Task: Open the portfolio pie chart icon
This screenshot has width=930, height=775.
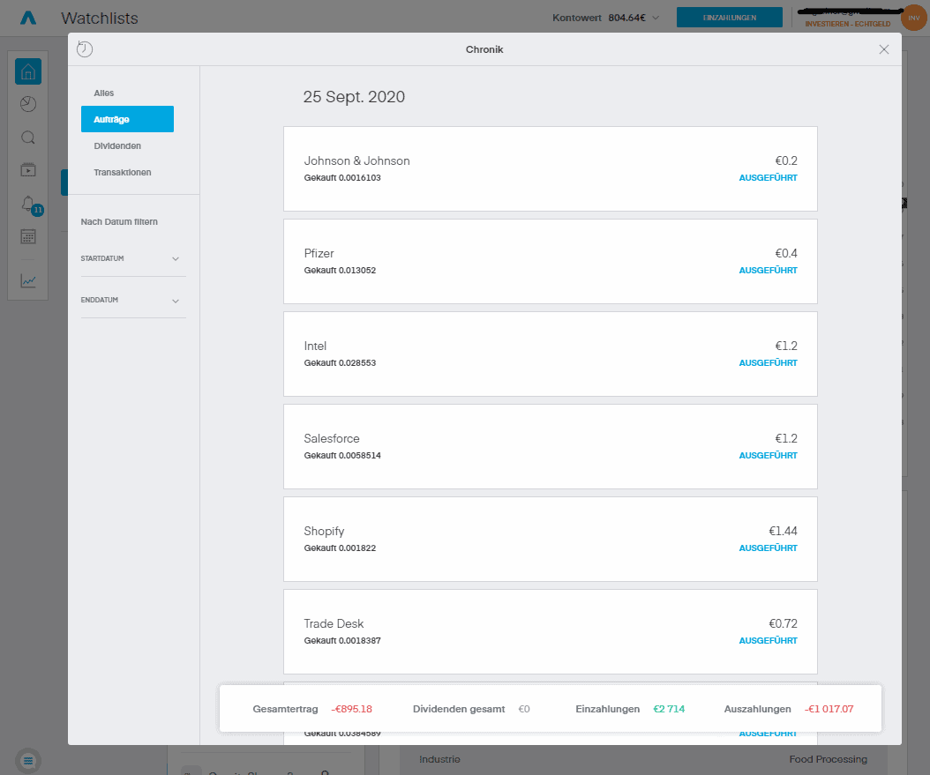Action: pyautogui.click(x=28, y=104)
